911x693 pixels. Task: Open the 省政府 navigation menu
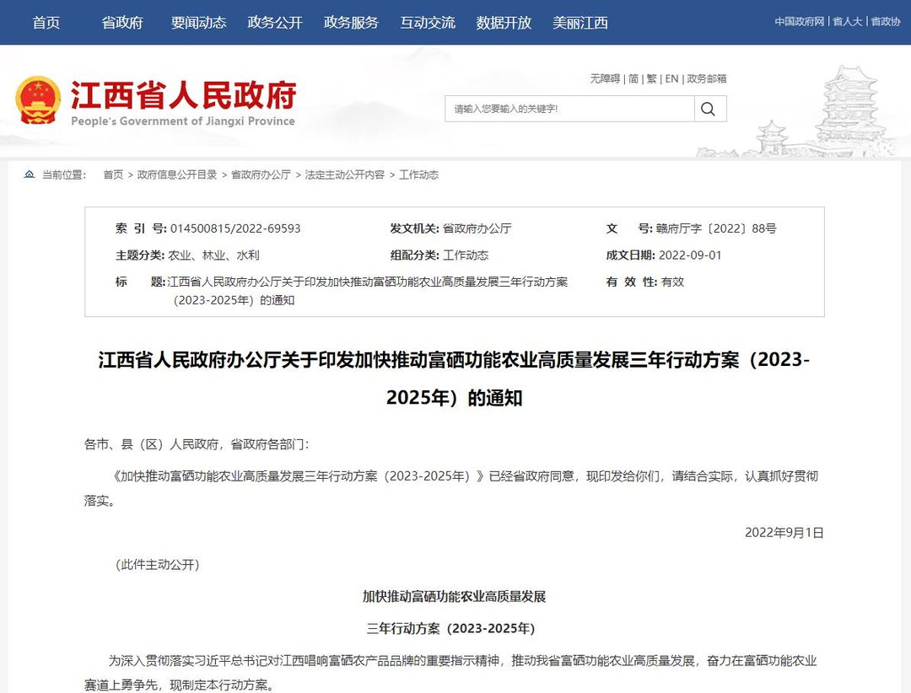(121, 23)
